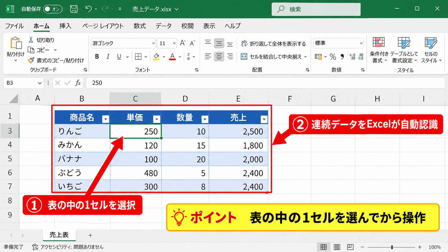Open the 商品名 column filter dropdown
Screen dimensions: 448x252
106,119
